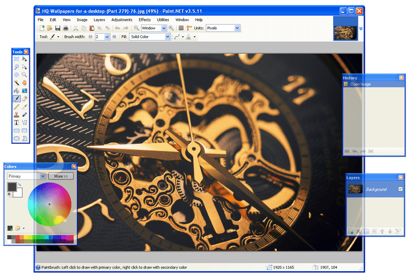
Task: Select the Open Image history entry
Action: (373, 84)
